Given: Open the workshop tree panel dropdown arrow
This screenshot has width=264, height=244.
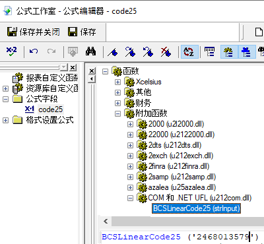Looking at the screenshot, I should (64, 67).
